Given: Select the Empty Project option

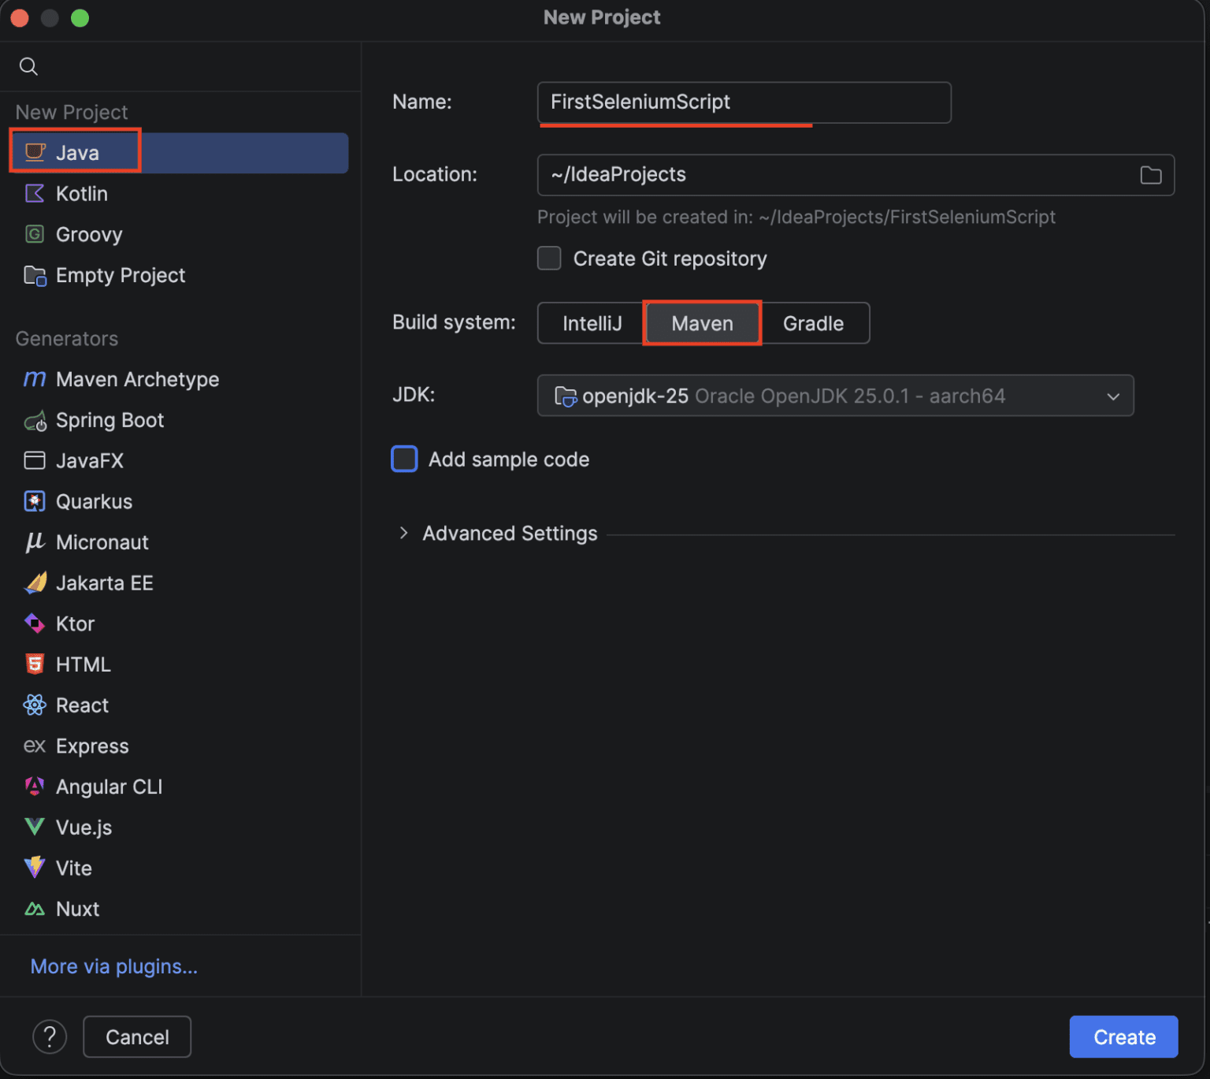Looking at the screenshot, I should pyautogui.click(x=121, y=275).
